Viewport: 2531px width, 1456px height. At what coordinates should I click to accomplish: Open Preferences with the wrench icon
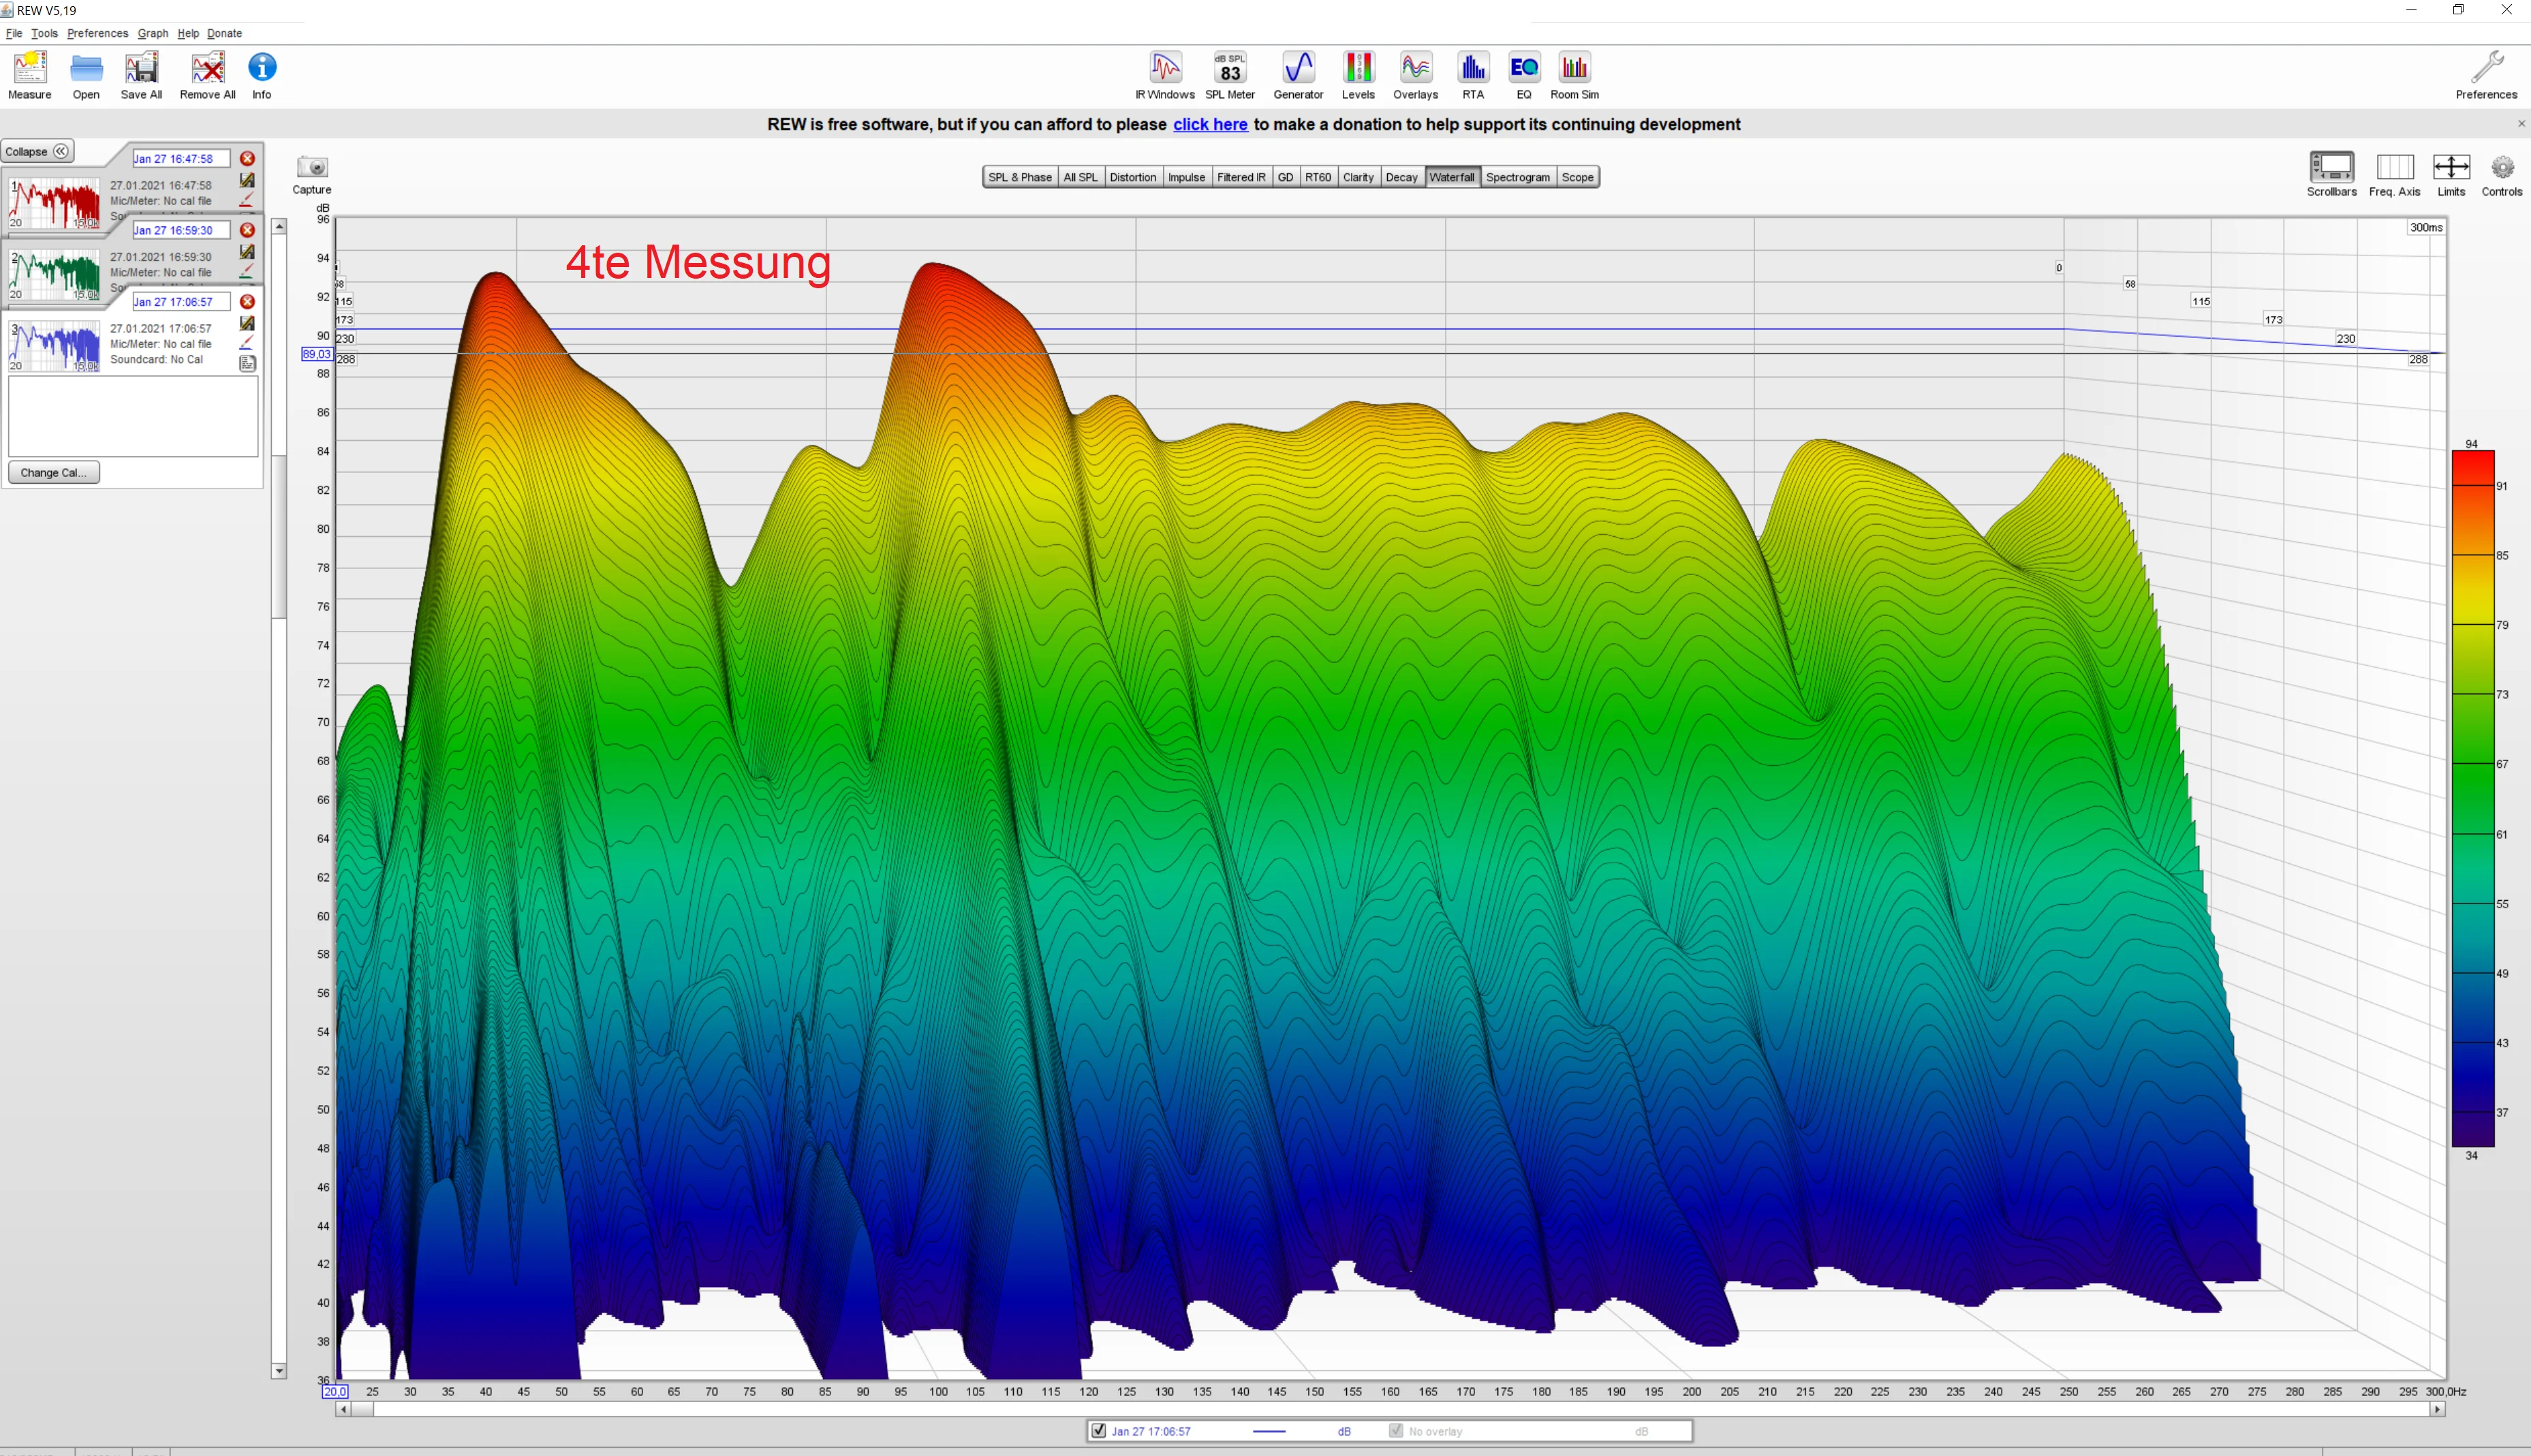(2486, 76)
